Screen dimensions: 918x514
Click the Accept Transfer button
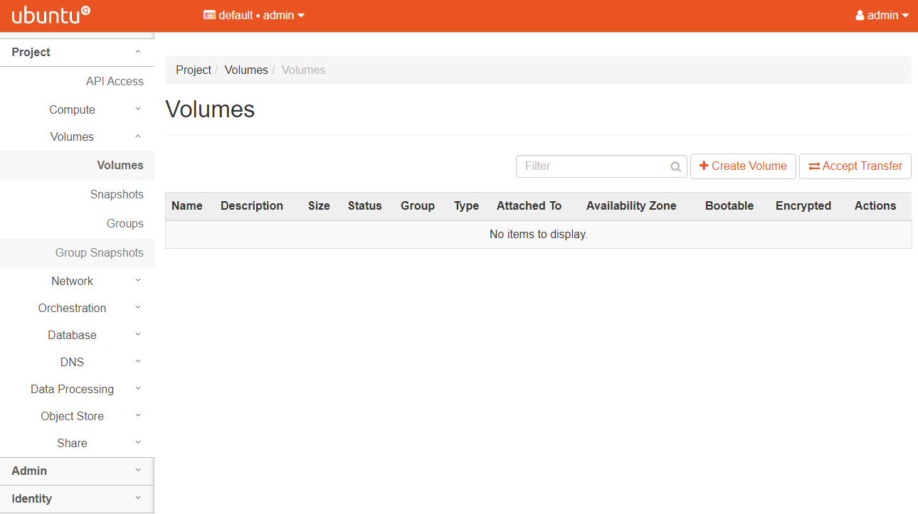coord(855,166)
